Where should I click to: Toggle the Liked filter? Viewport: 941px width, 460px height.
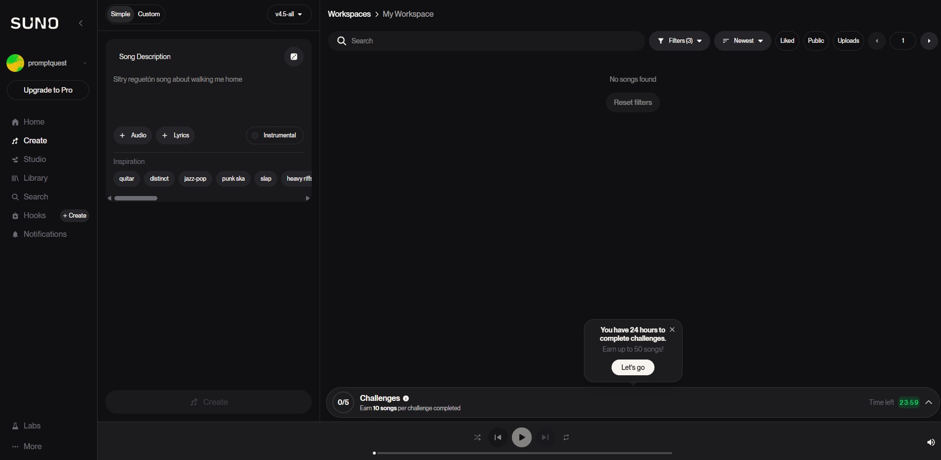click(787, 41)
